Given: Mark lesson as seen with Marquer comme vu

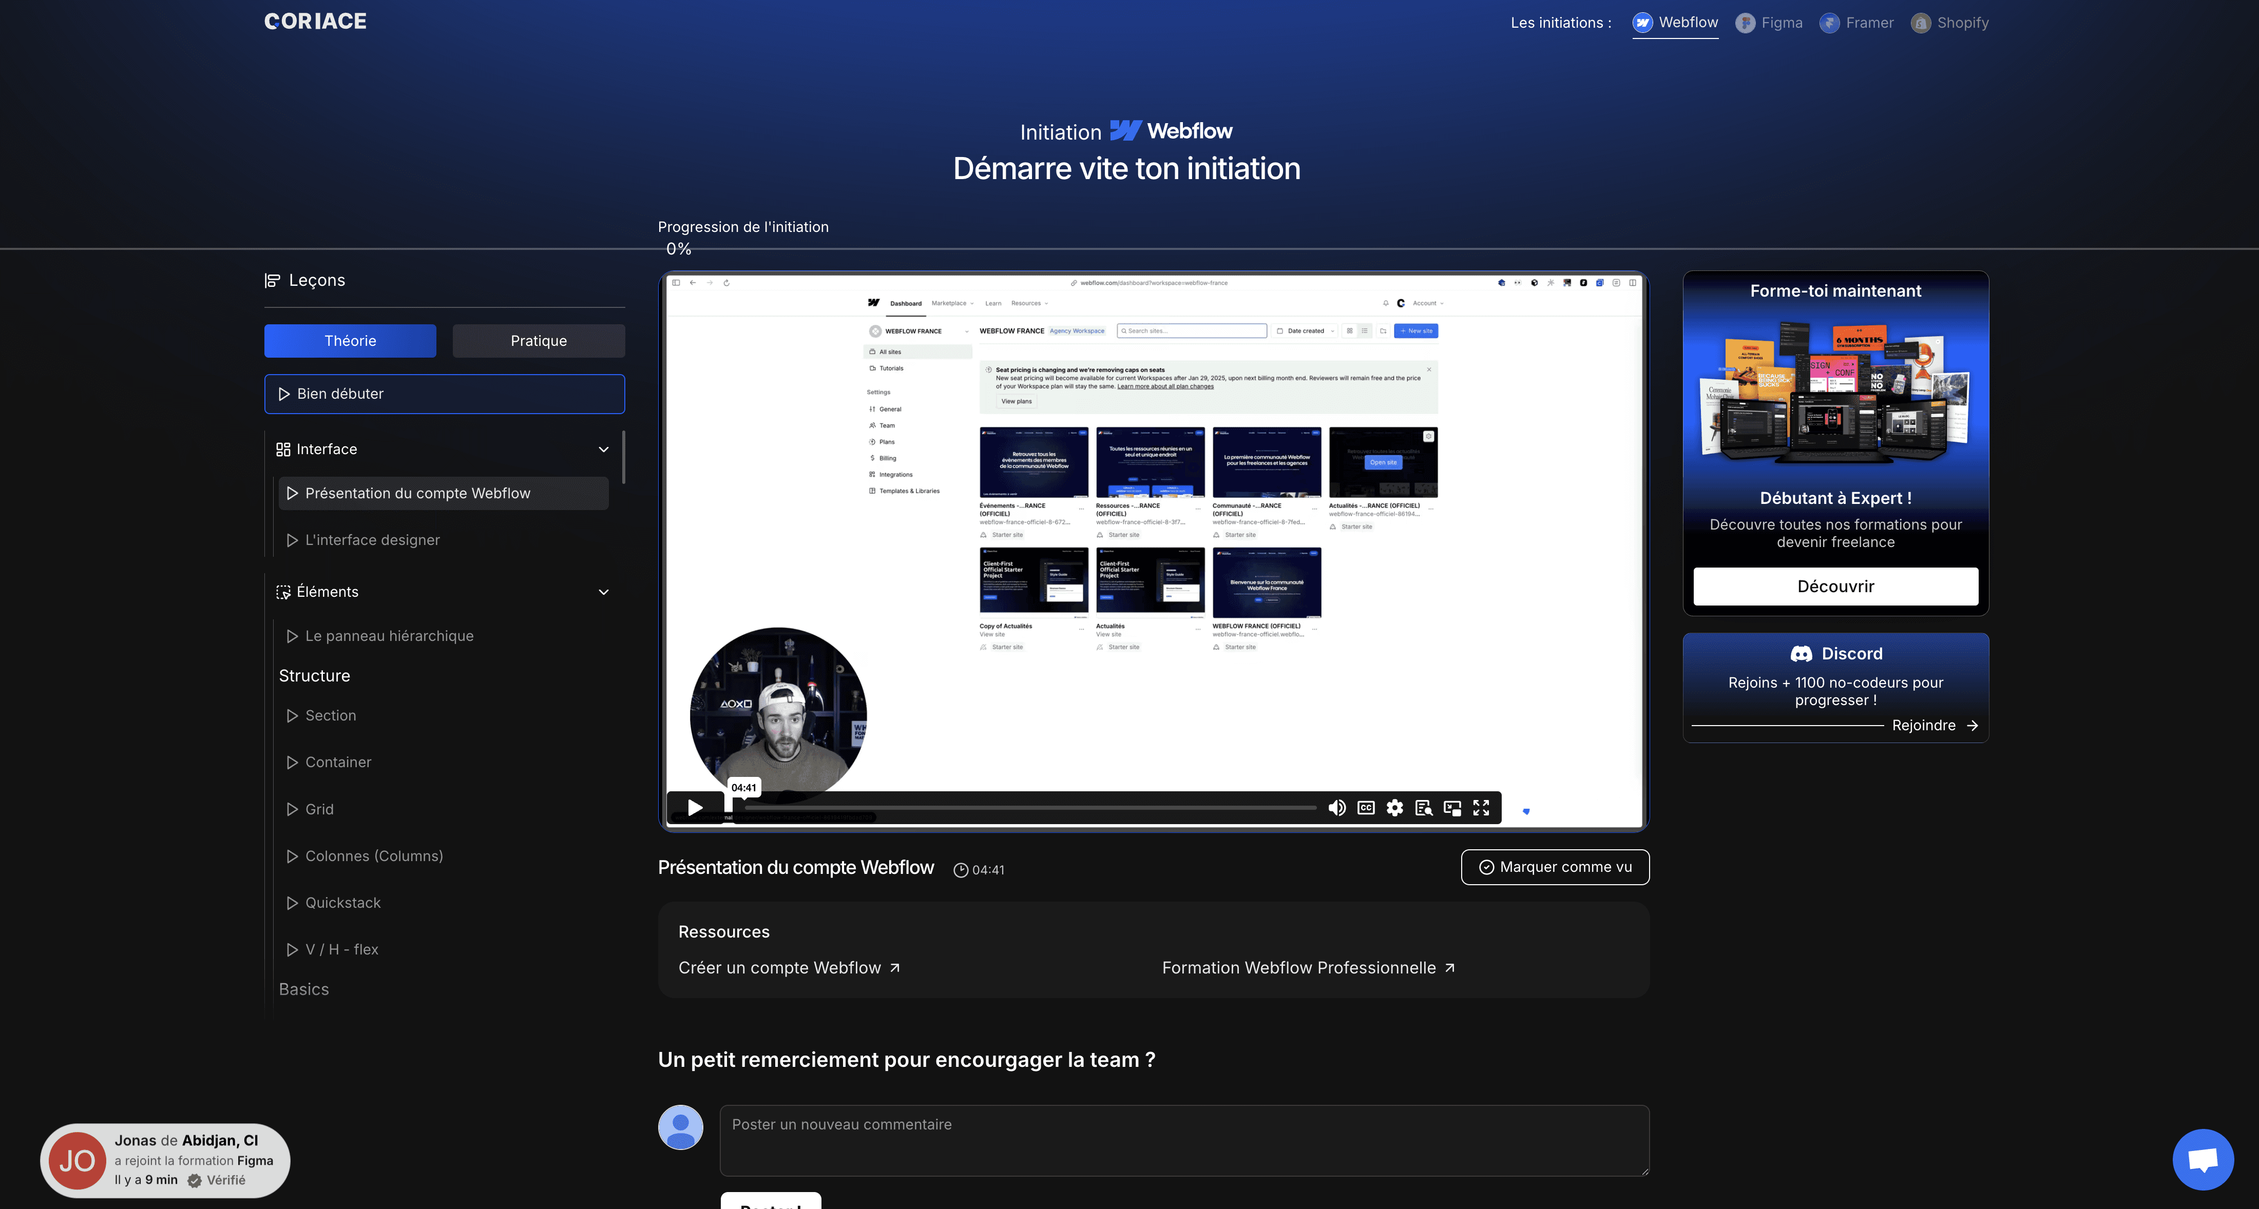Looking at the screenshot, I should click(x=1555, y=867).
